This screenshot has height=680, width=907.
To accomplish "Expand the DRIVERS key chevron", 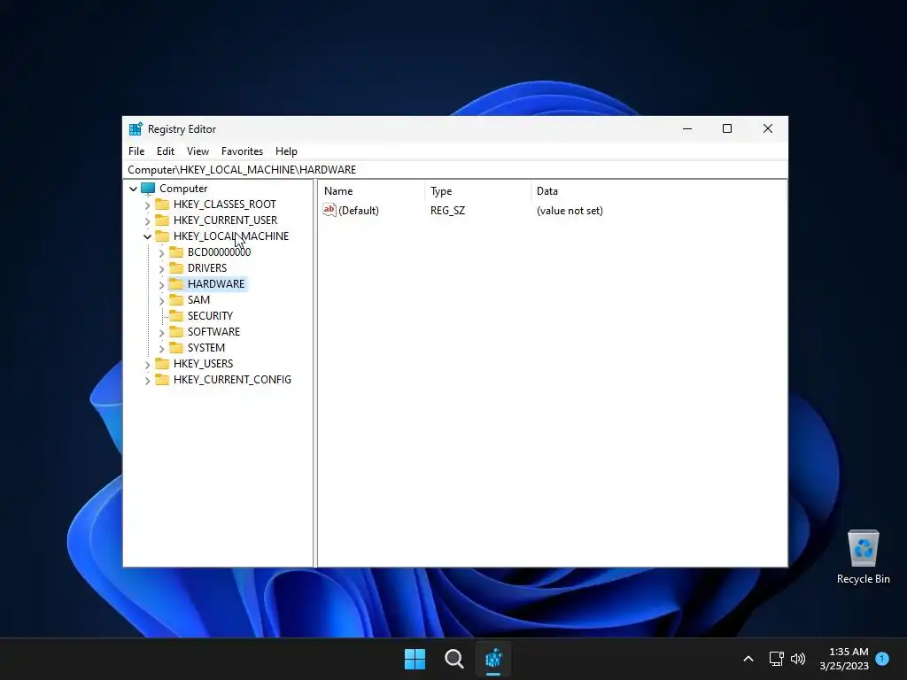I will [161, 268].
